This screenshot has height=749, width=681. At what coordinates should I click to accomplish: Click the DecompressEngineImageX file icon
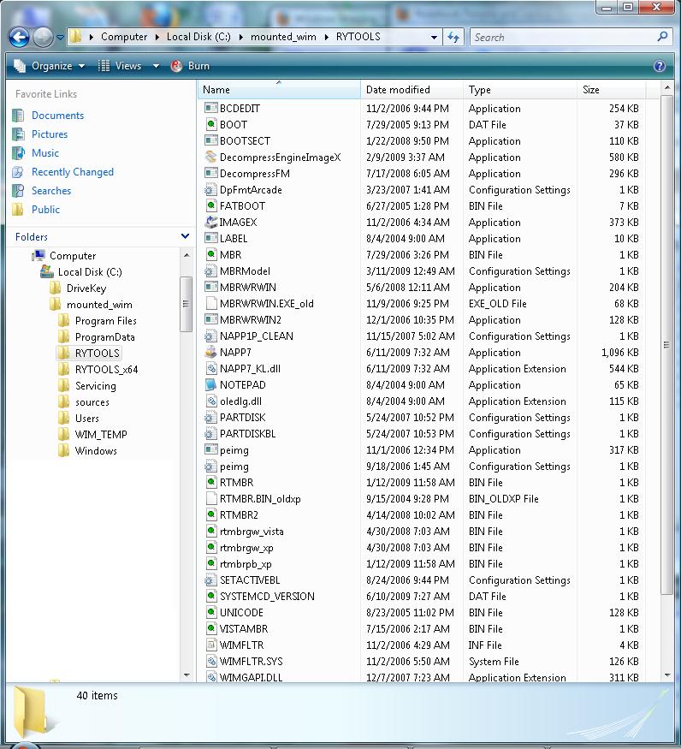coord(210,157)
